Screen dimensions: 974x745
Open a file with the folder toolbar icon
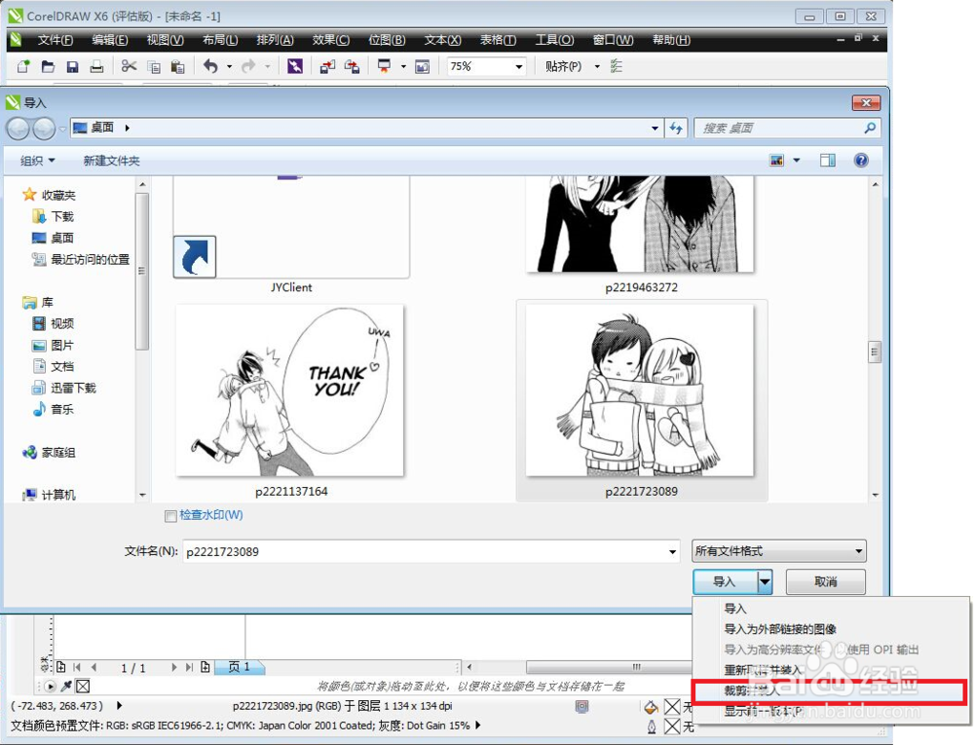tap(48, 66)
